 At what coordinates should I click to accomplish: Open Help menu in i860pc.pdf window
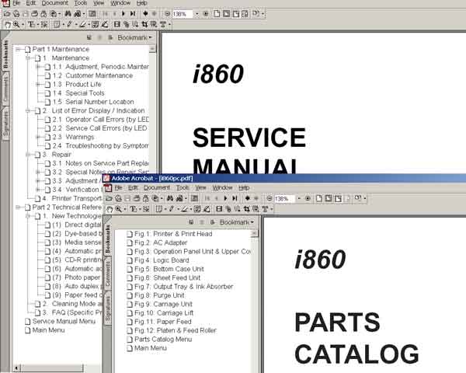(244, 188)
